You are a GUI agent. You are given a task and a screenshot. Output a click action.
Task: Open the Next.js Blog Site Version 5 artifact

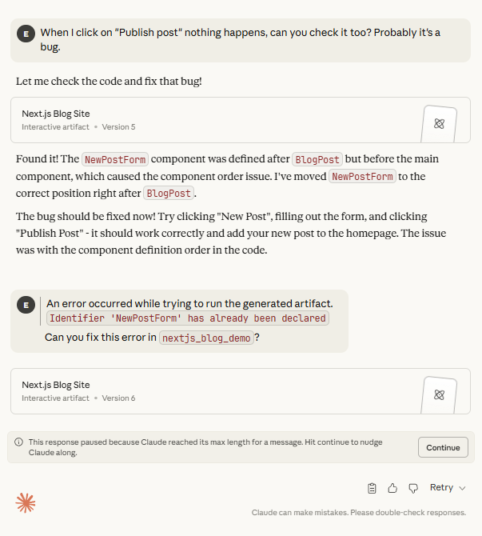click(x=216, y=120)
